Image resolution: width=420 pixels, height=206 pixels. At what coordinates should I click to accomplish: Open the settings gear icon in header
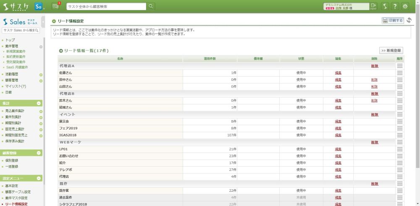pyautogui.click(x=405, y=6)
